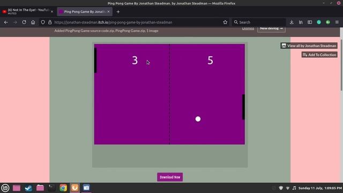Close the Ping Pong Game tab
Image resolution: width=343 pixels, height=193 pixels.
coord(108,12)
